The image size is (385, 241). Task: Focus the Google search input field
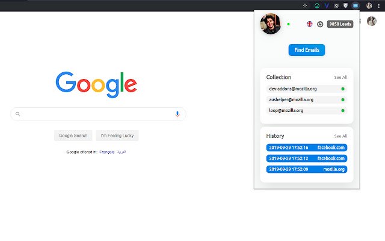tap(98, 114)
